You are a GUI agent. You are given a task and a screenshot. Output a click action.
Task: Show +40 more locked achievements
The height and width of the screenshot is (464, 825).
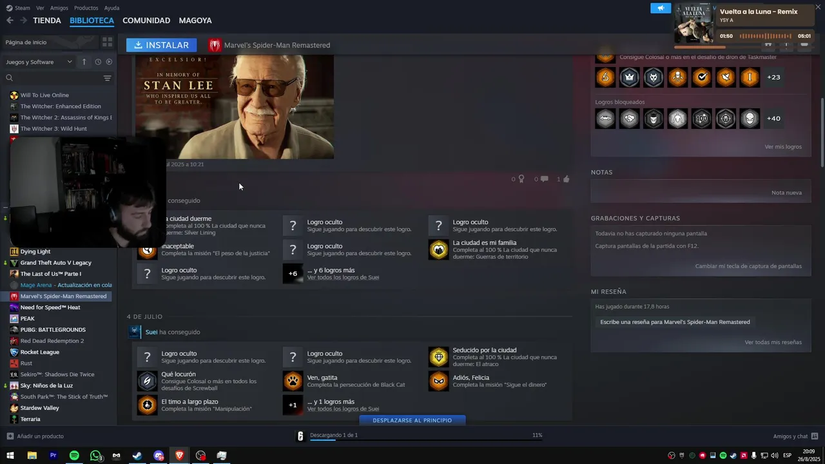(773, 119)
